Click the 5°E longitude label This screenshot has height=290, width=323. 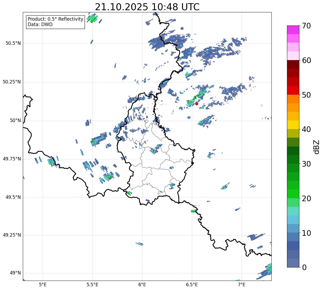[43, 285]
